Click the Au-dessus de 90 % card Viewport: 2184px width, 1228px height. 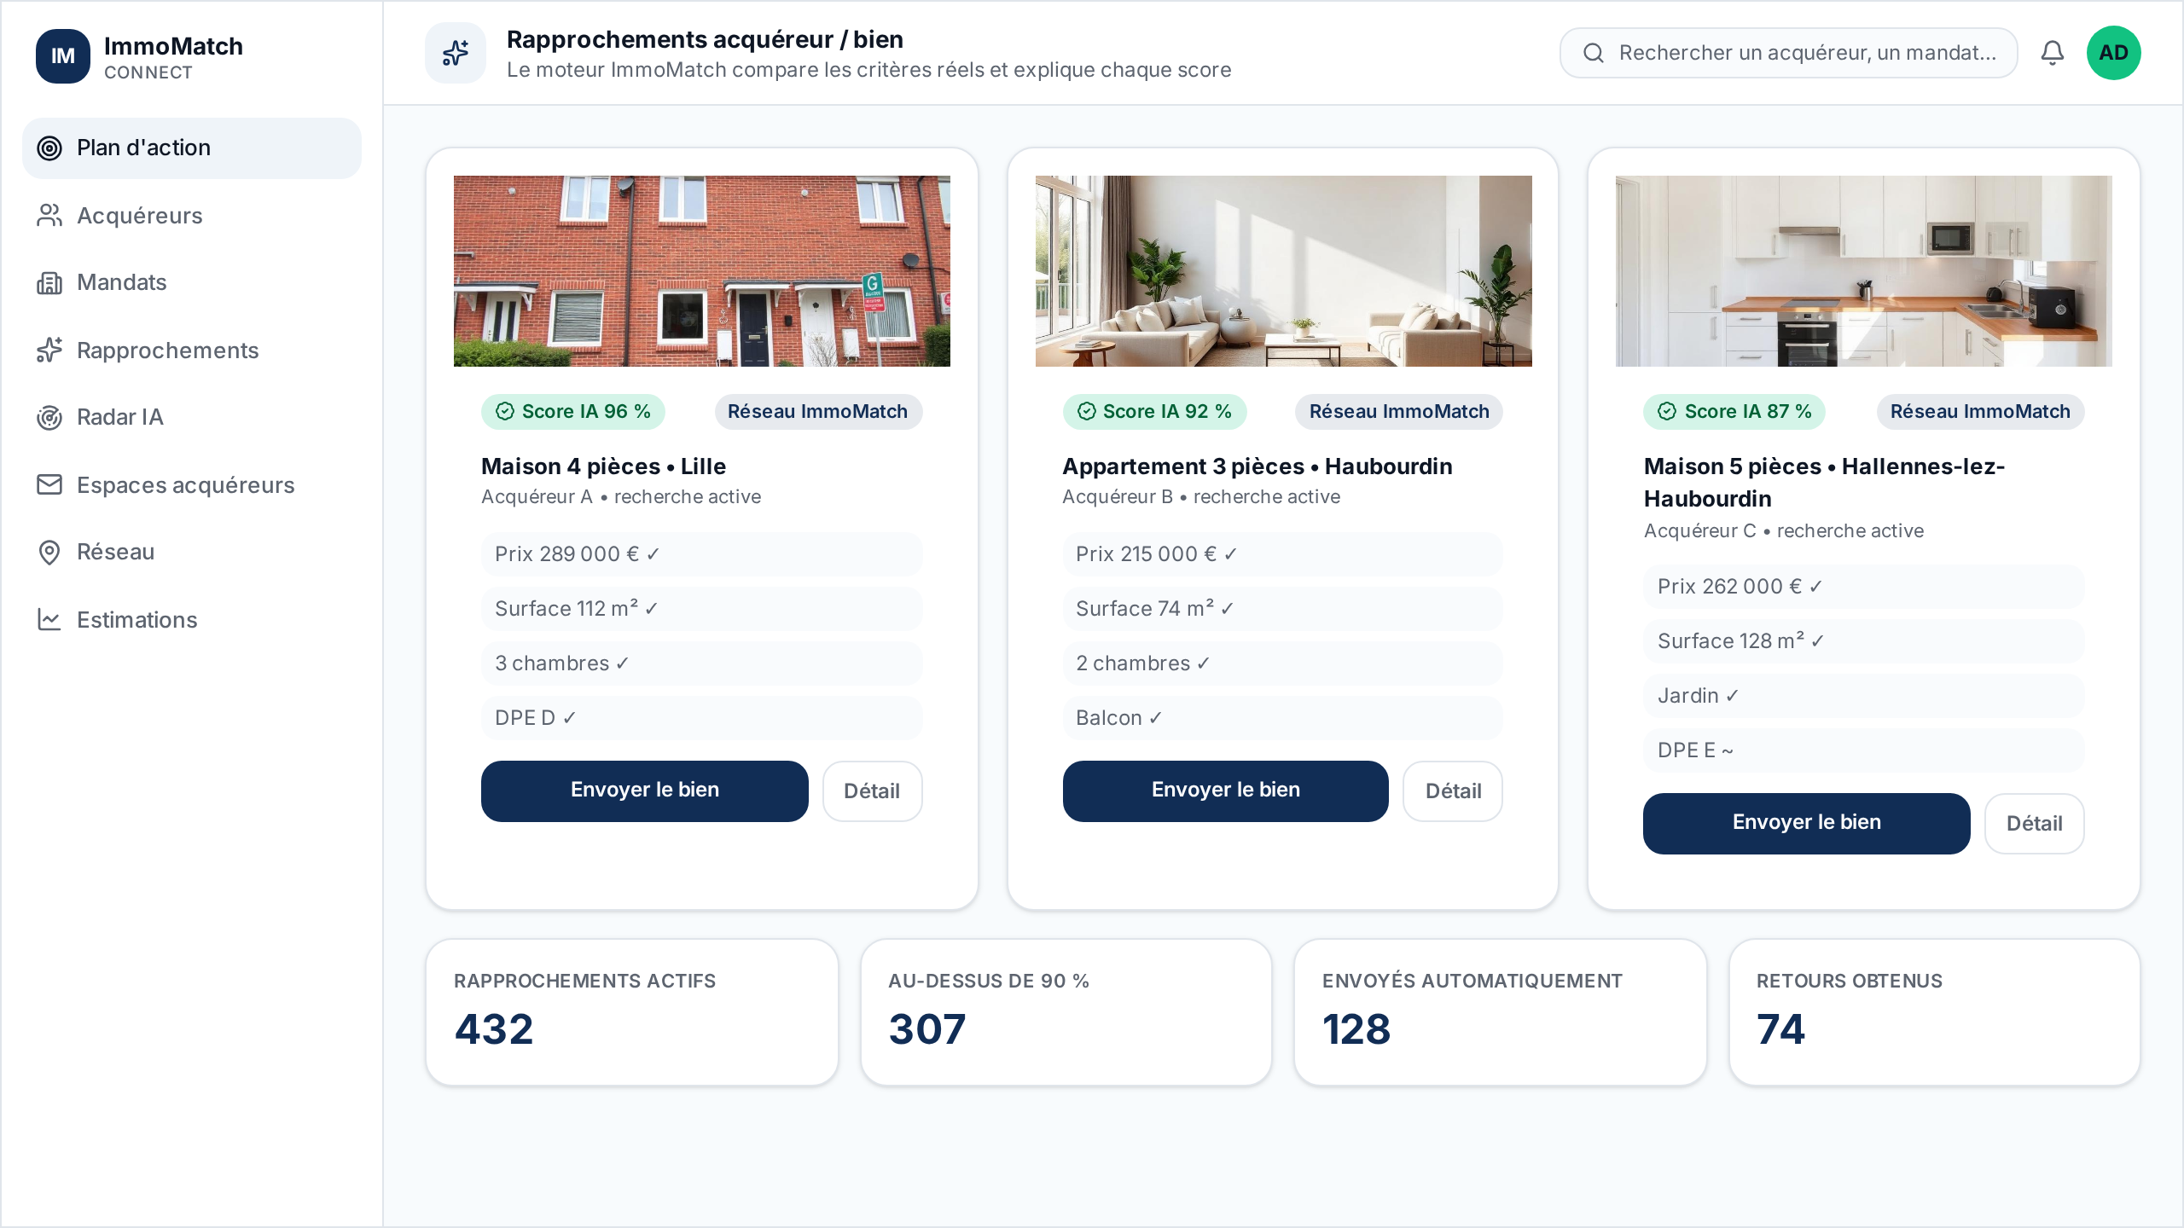[x=1066, y=1012]
